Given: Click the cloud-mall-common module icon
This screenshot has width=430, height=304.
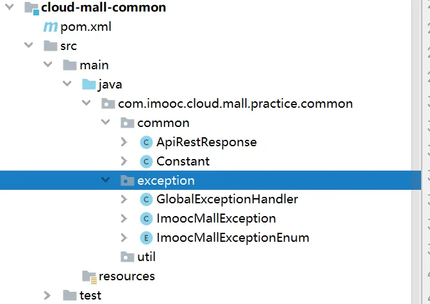Looking at the screenshot, I should (30, 8).
